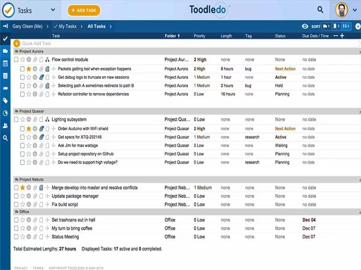Open note icon on Packets getting lost task
Image resolution: width=361 pixels, height=270 pixels.
coord(47,69)
